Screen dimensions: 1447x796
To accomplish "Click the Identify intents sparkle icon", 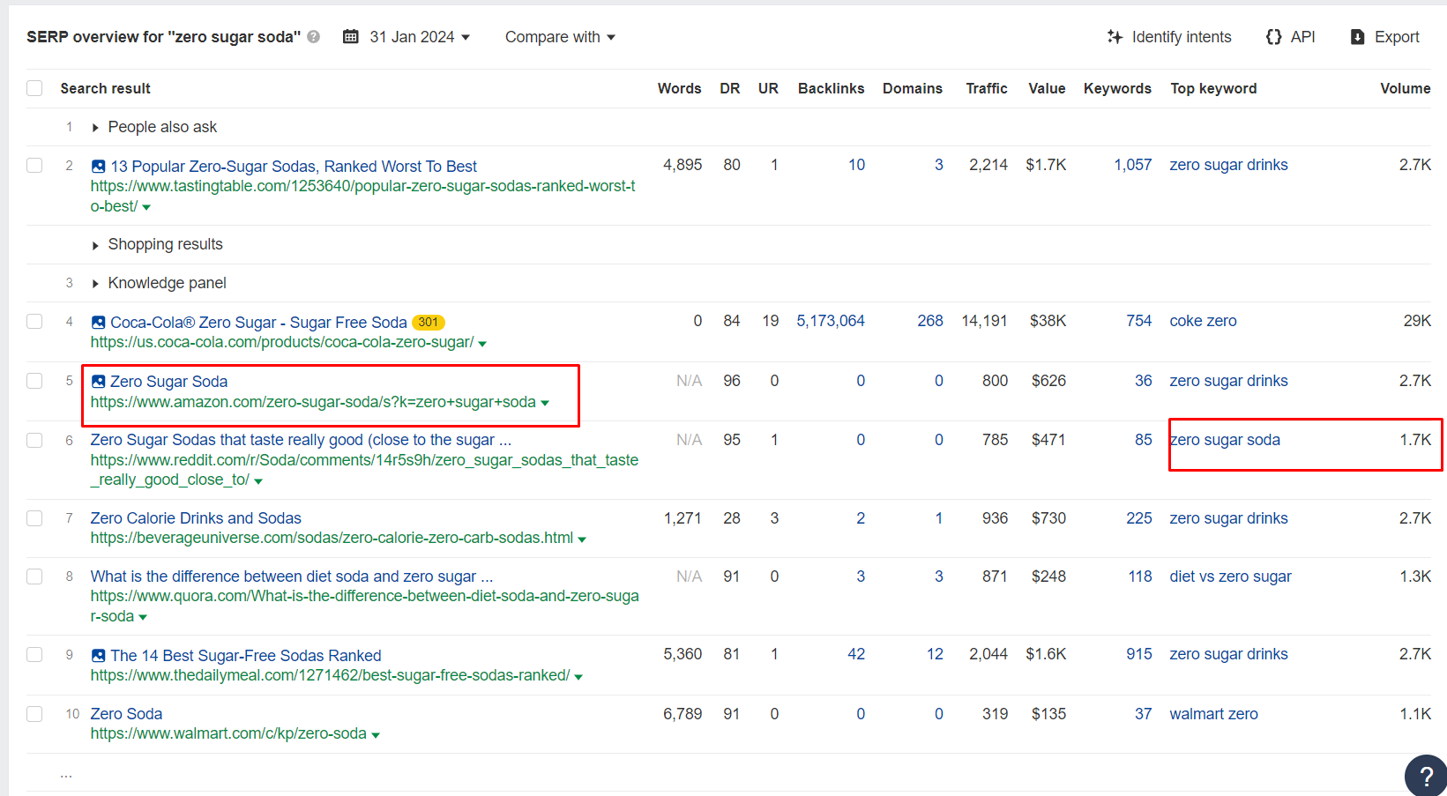I will click(1115, 37).
